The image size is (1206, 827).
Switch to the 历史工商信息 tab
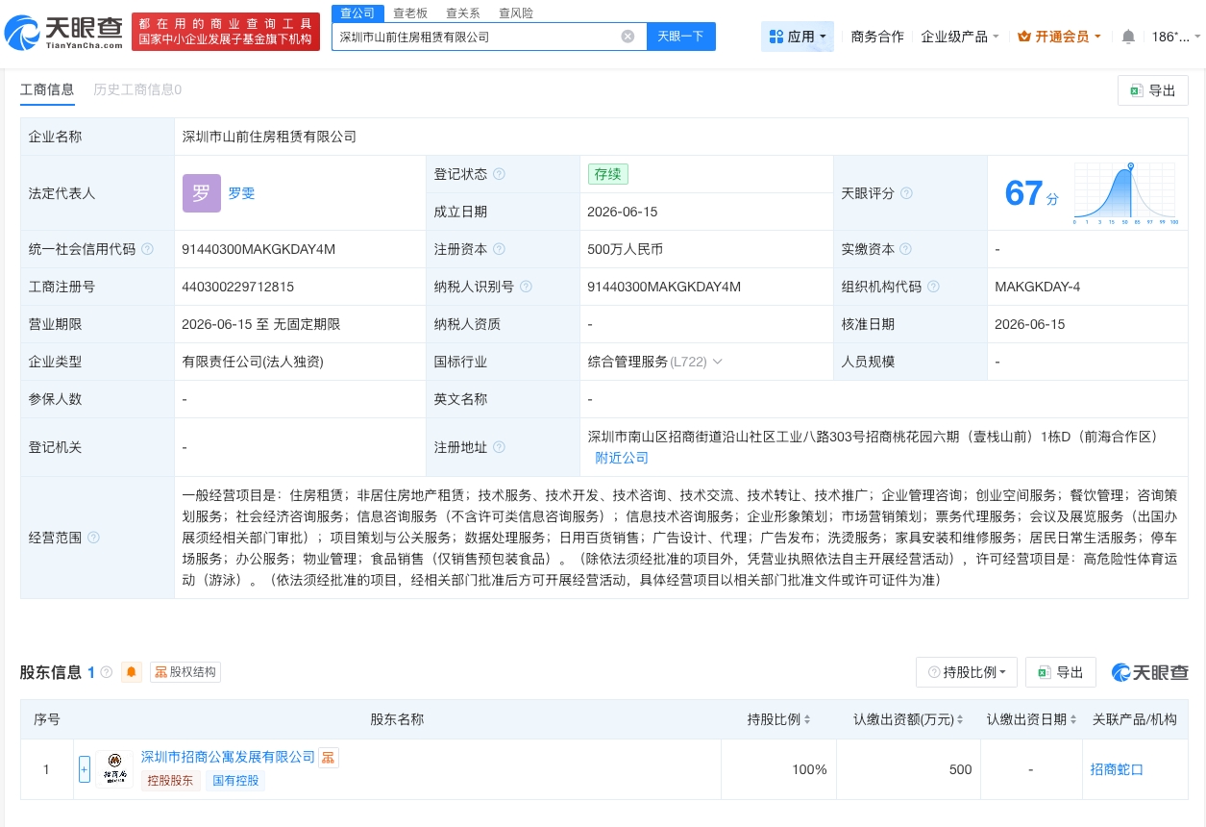pos(137,89)
